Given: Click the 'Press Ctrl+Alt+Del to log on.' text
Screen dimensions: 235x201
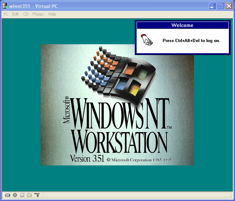Looking at the screenshot, I should [191, 41].
